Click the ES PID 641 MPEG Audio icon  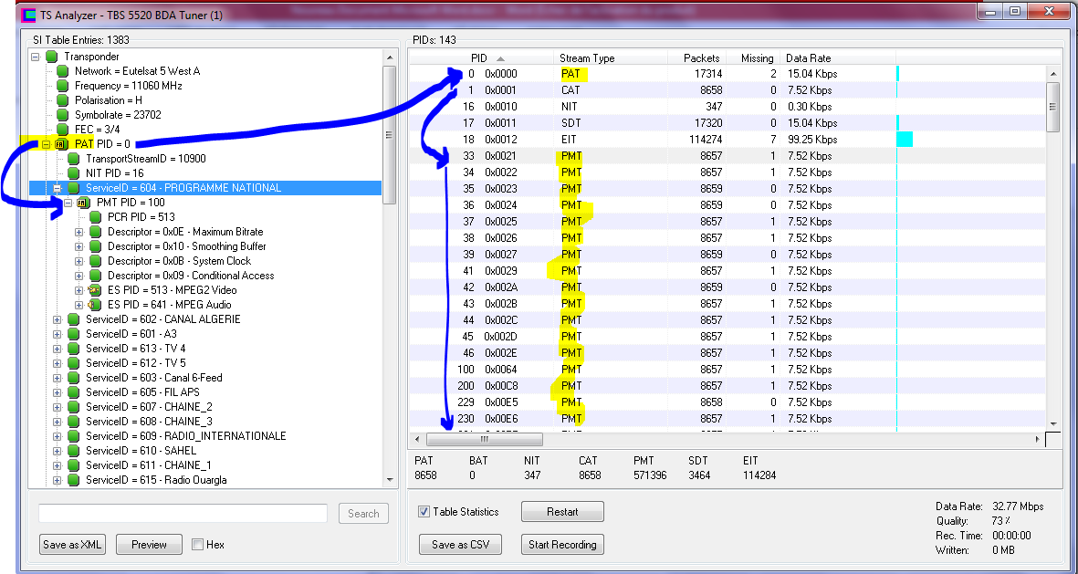click(x=95, y=305)
